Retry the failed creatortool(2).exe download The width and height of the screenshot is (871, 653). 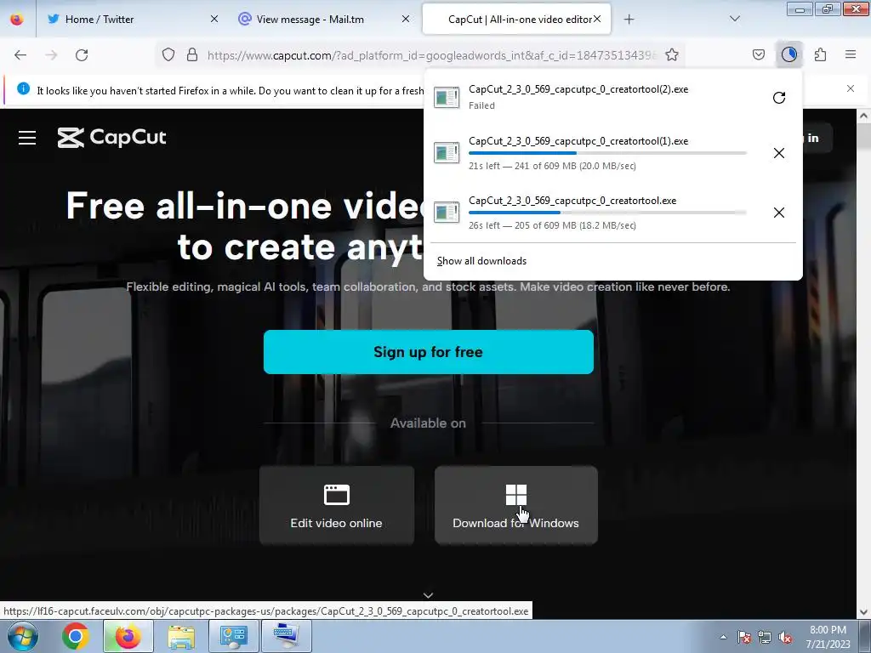click(779, 98)
